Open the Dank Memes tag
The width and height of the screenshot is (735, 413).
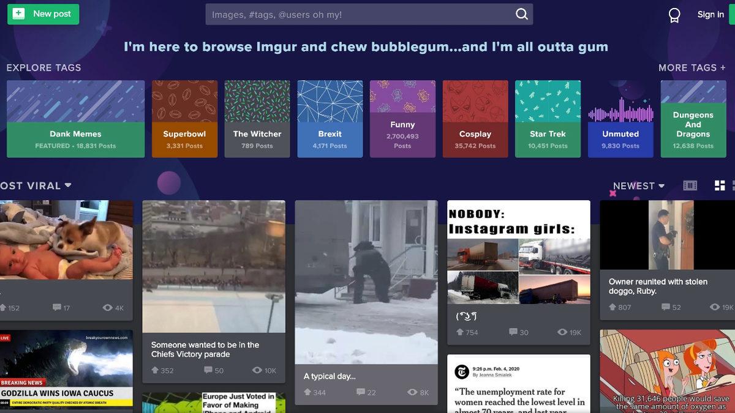coord(75,119)
